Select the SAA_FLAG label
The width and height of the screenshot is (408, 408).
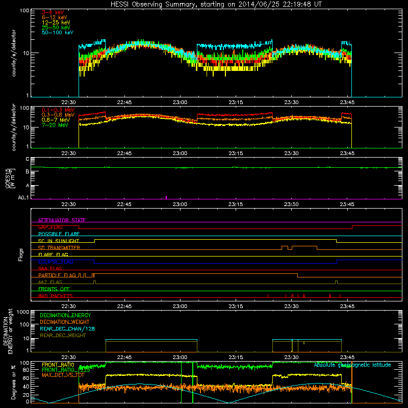pos(50,268)
